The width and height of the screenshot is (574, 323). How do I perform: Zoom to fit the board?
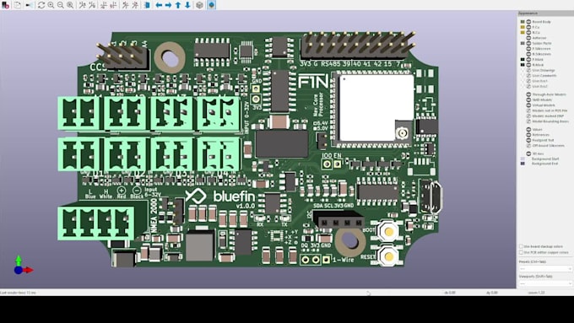click(70, 5)
